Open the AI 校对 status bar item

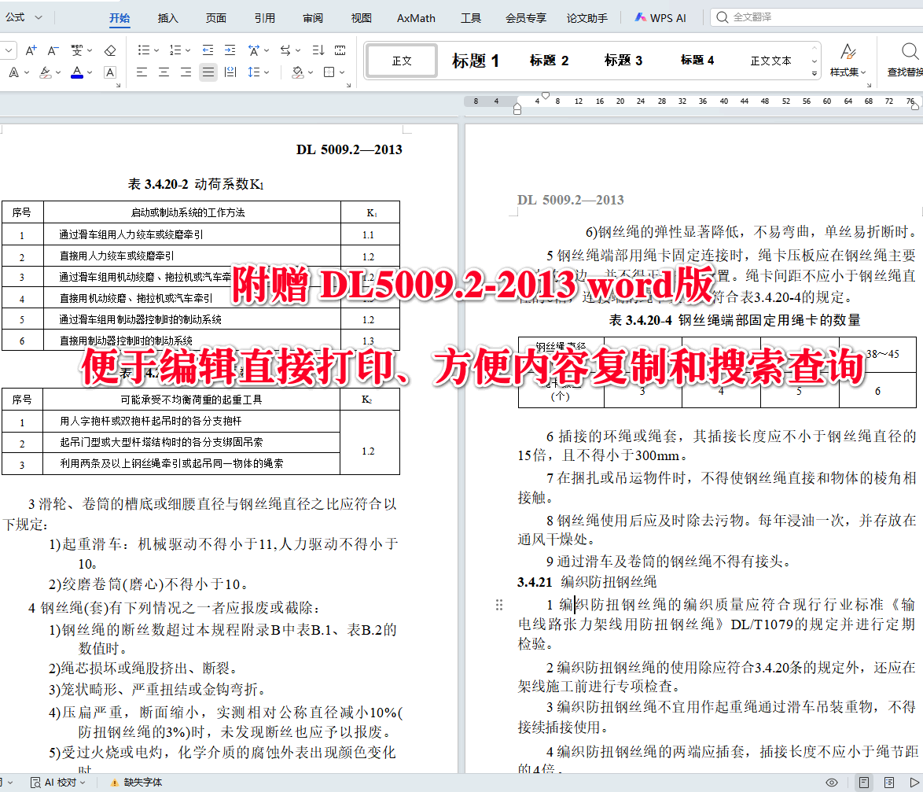[x=57, y=782]
